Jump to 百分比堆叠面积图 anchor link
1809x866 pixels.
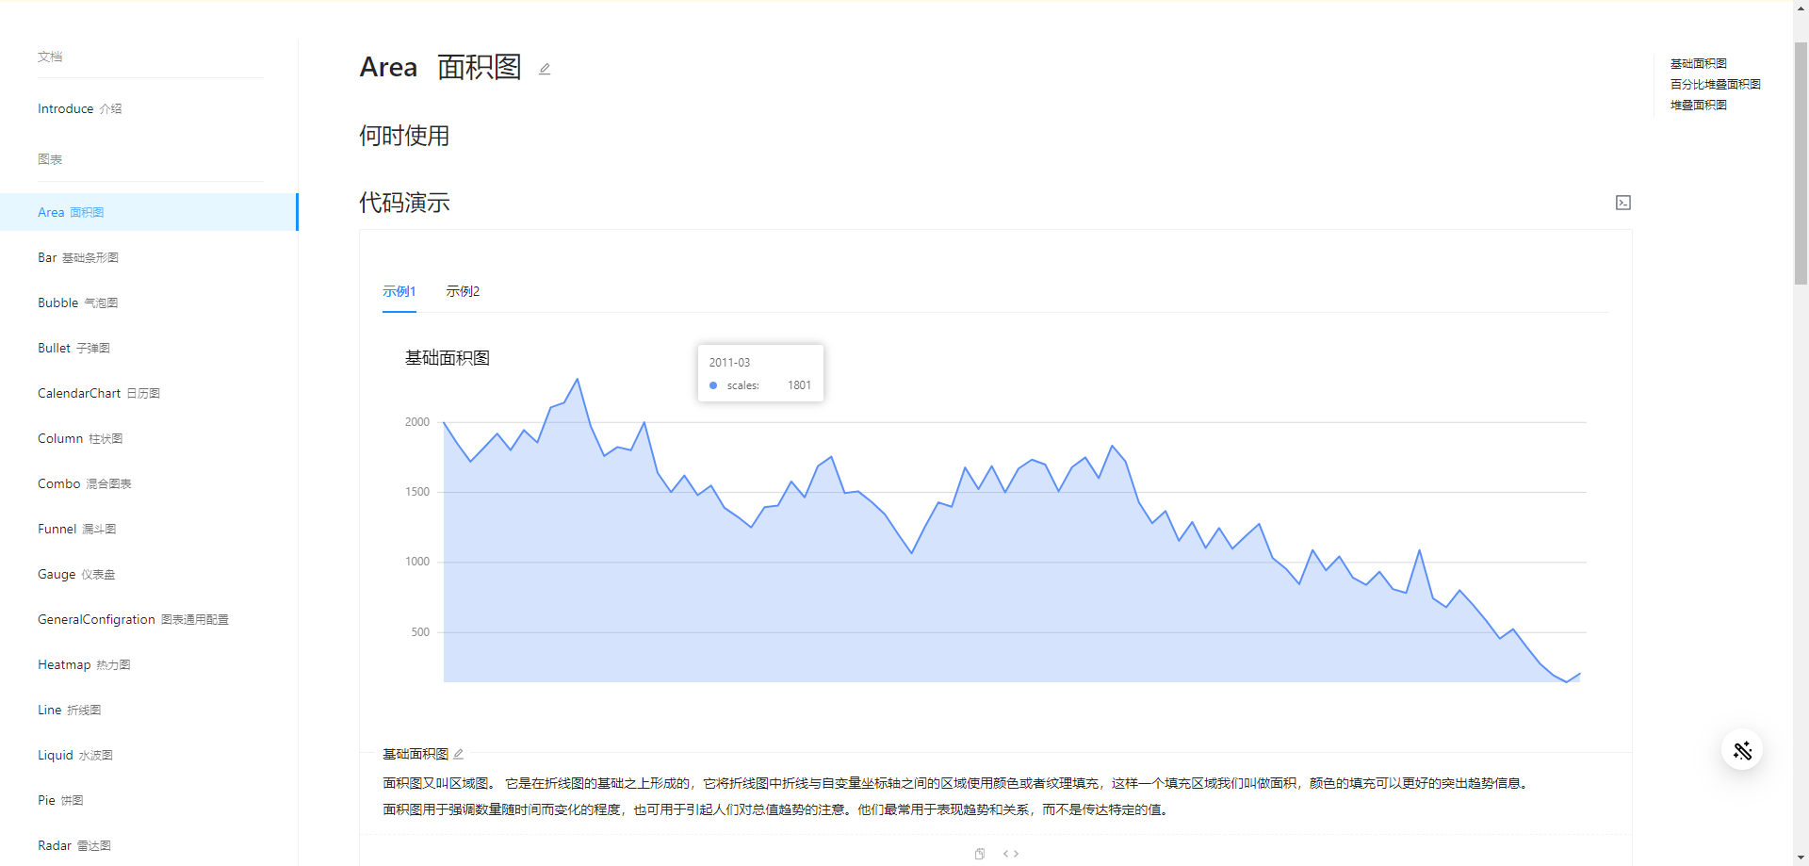1715,84
